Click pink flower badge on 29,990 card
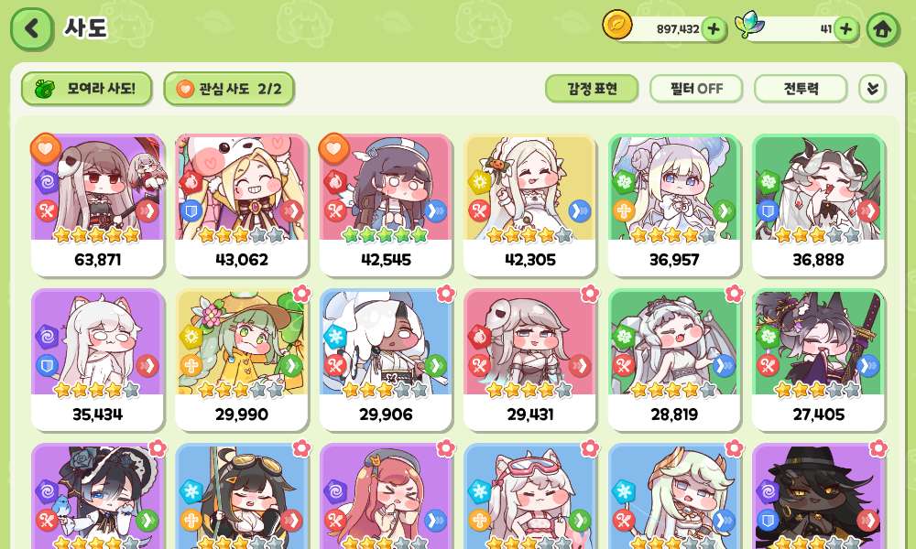This screenshot has height=549, width=916. click(300, 294)
